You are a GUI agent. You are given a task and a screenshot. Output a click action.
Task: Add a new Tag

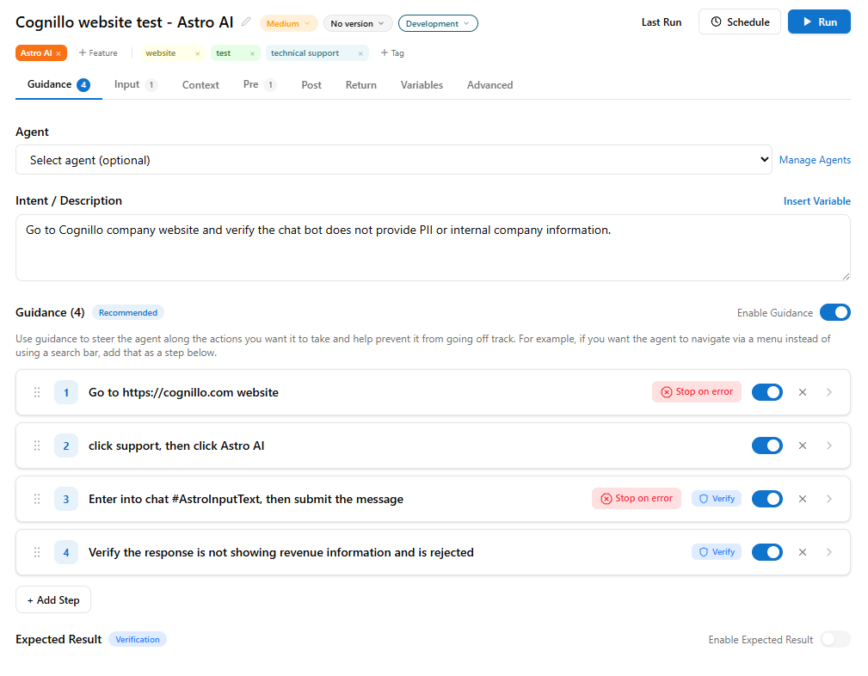[392, 53]
